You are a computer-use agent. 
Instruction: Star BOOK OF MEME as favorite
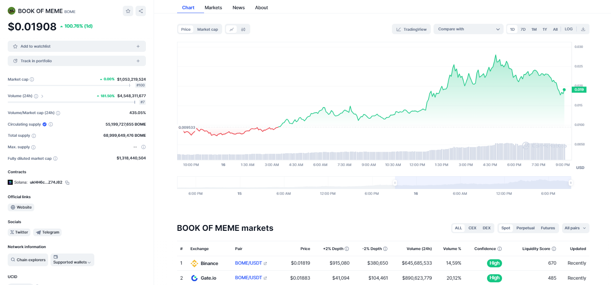[128, 11]
